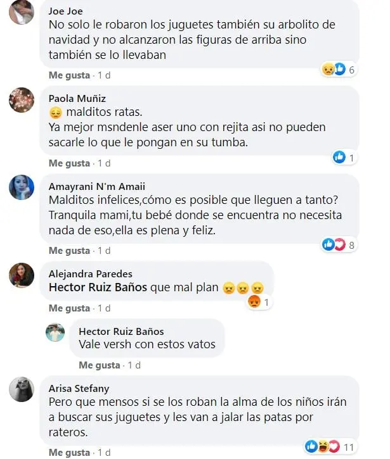
Task: Like Arisa Stefany's comment
Action: coord(69,453)
